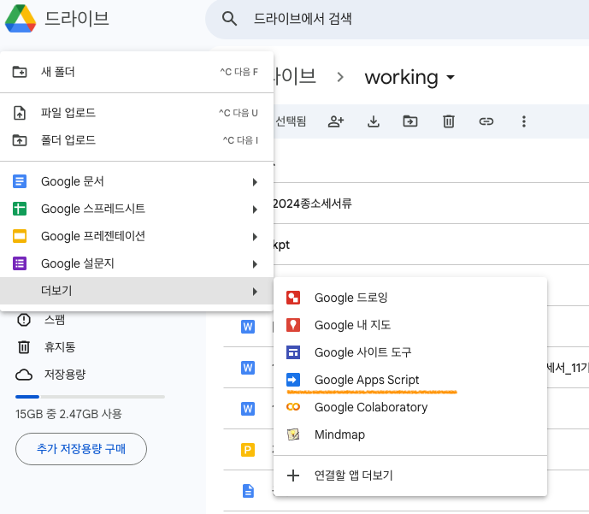
Task: Click the breadcrumb chevron before working
Action: pyautogui.click(x=340, y=77)
